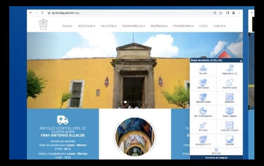Image resolution: width=264 pixels, height=166 pixels.
Task: Expand the INICIO dropdown menu
Action: (x=67, y=26)
